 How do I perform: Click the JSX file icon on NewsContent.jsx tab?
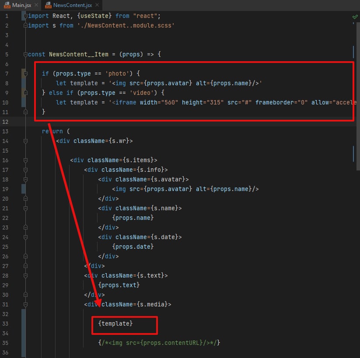[x=48, y=5]
